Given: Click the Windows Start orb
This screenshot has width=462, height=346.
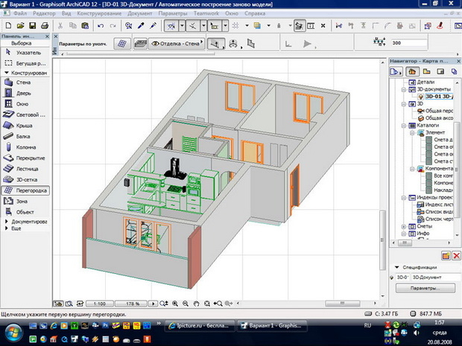Looking at the screenshot, I should pyautogui.click(x=13, y=333).
